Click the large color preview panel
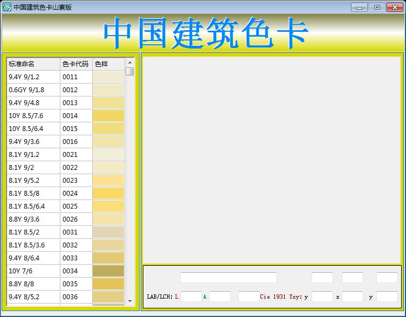 272,160
